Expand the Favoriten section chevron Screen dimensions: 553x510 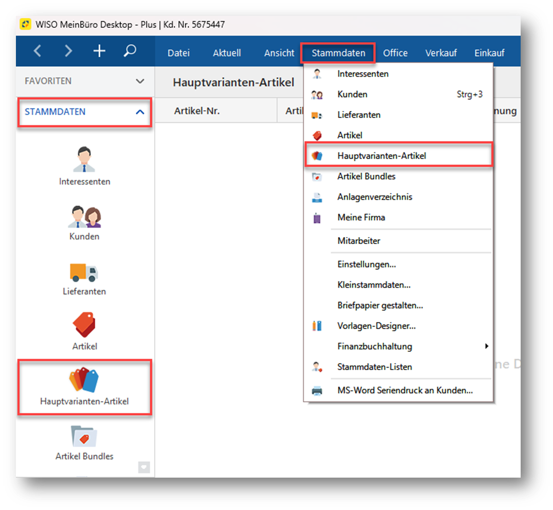(140, 81)
